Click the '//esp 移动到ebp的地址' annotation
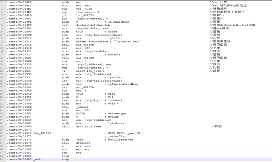This screenshot has width=272, height=162. (x=228, y=6)
